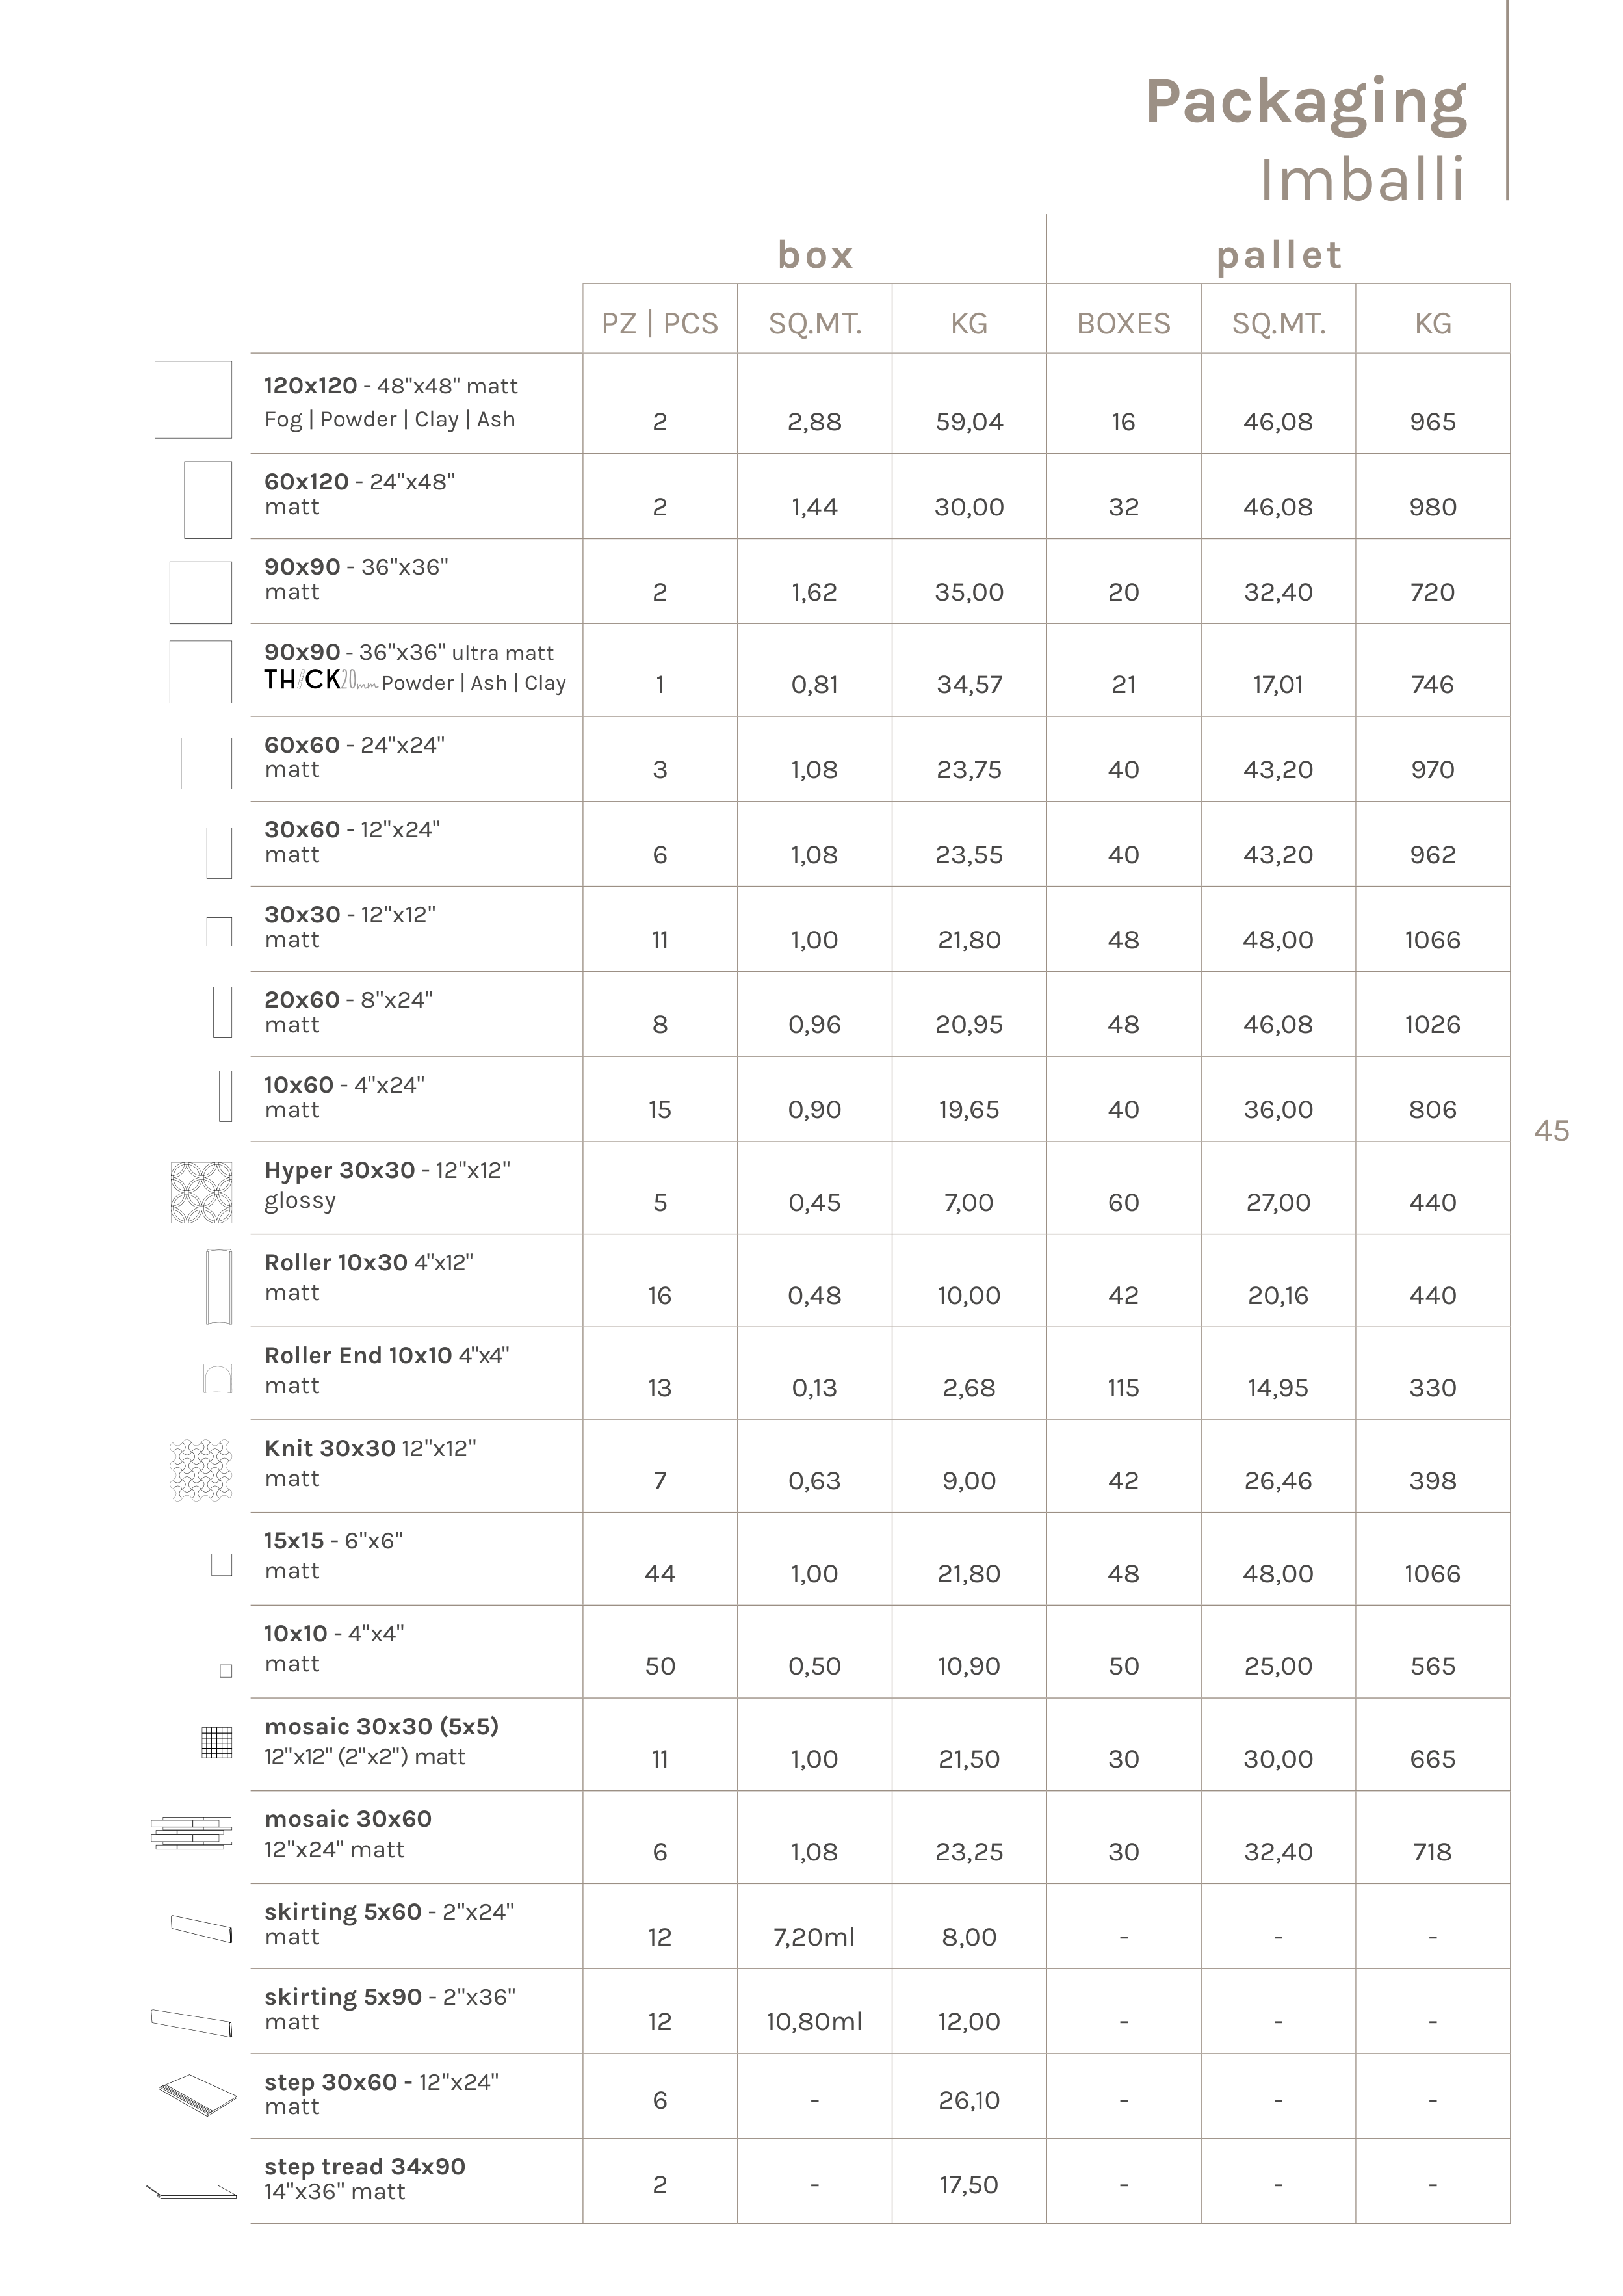Click the Knit 30x30 woven pattern icon
Image resolution: width=1623 pixels, height=2296 pixels.
[201, 1470]
